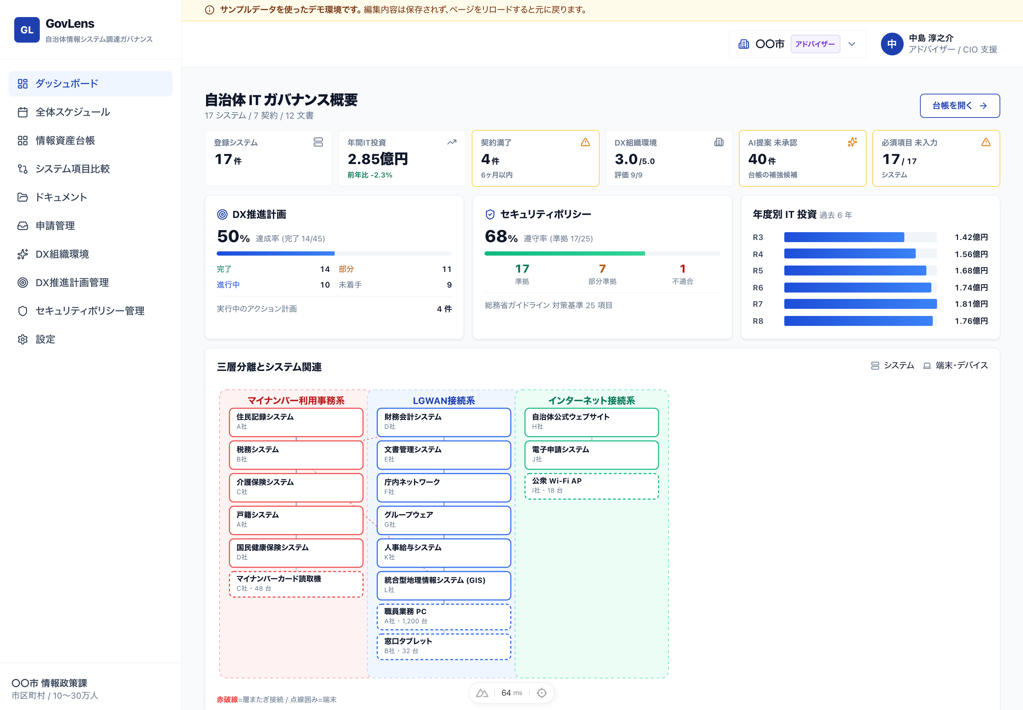
Task: Open the 契約満了 4件 card
Action: point(535,158)
